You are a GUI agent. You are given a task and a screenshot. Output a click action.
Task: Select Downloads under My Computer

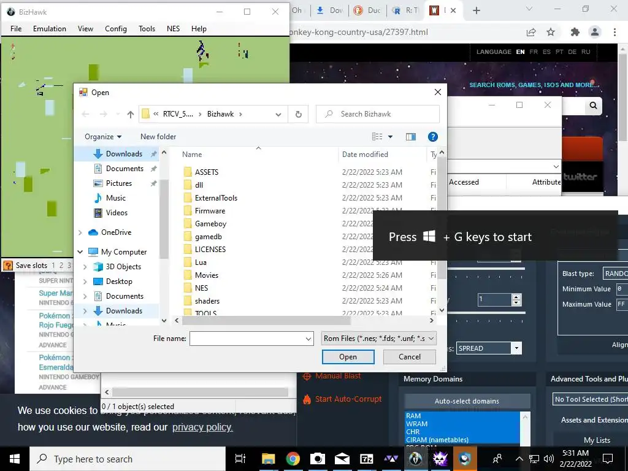124,311
